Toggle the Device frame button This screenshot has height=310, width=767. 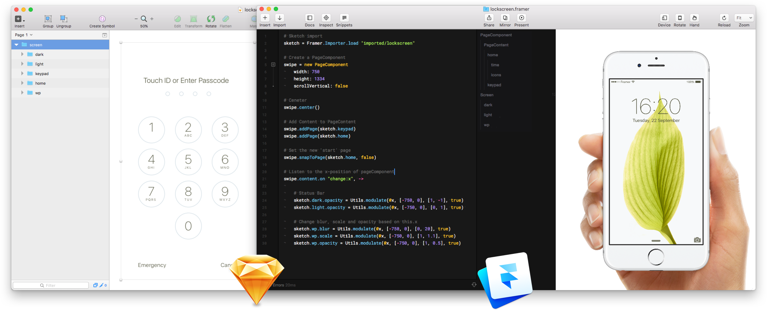coord(664,18)
